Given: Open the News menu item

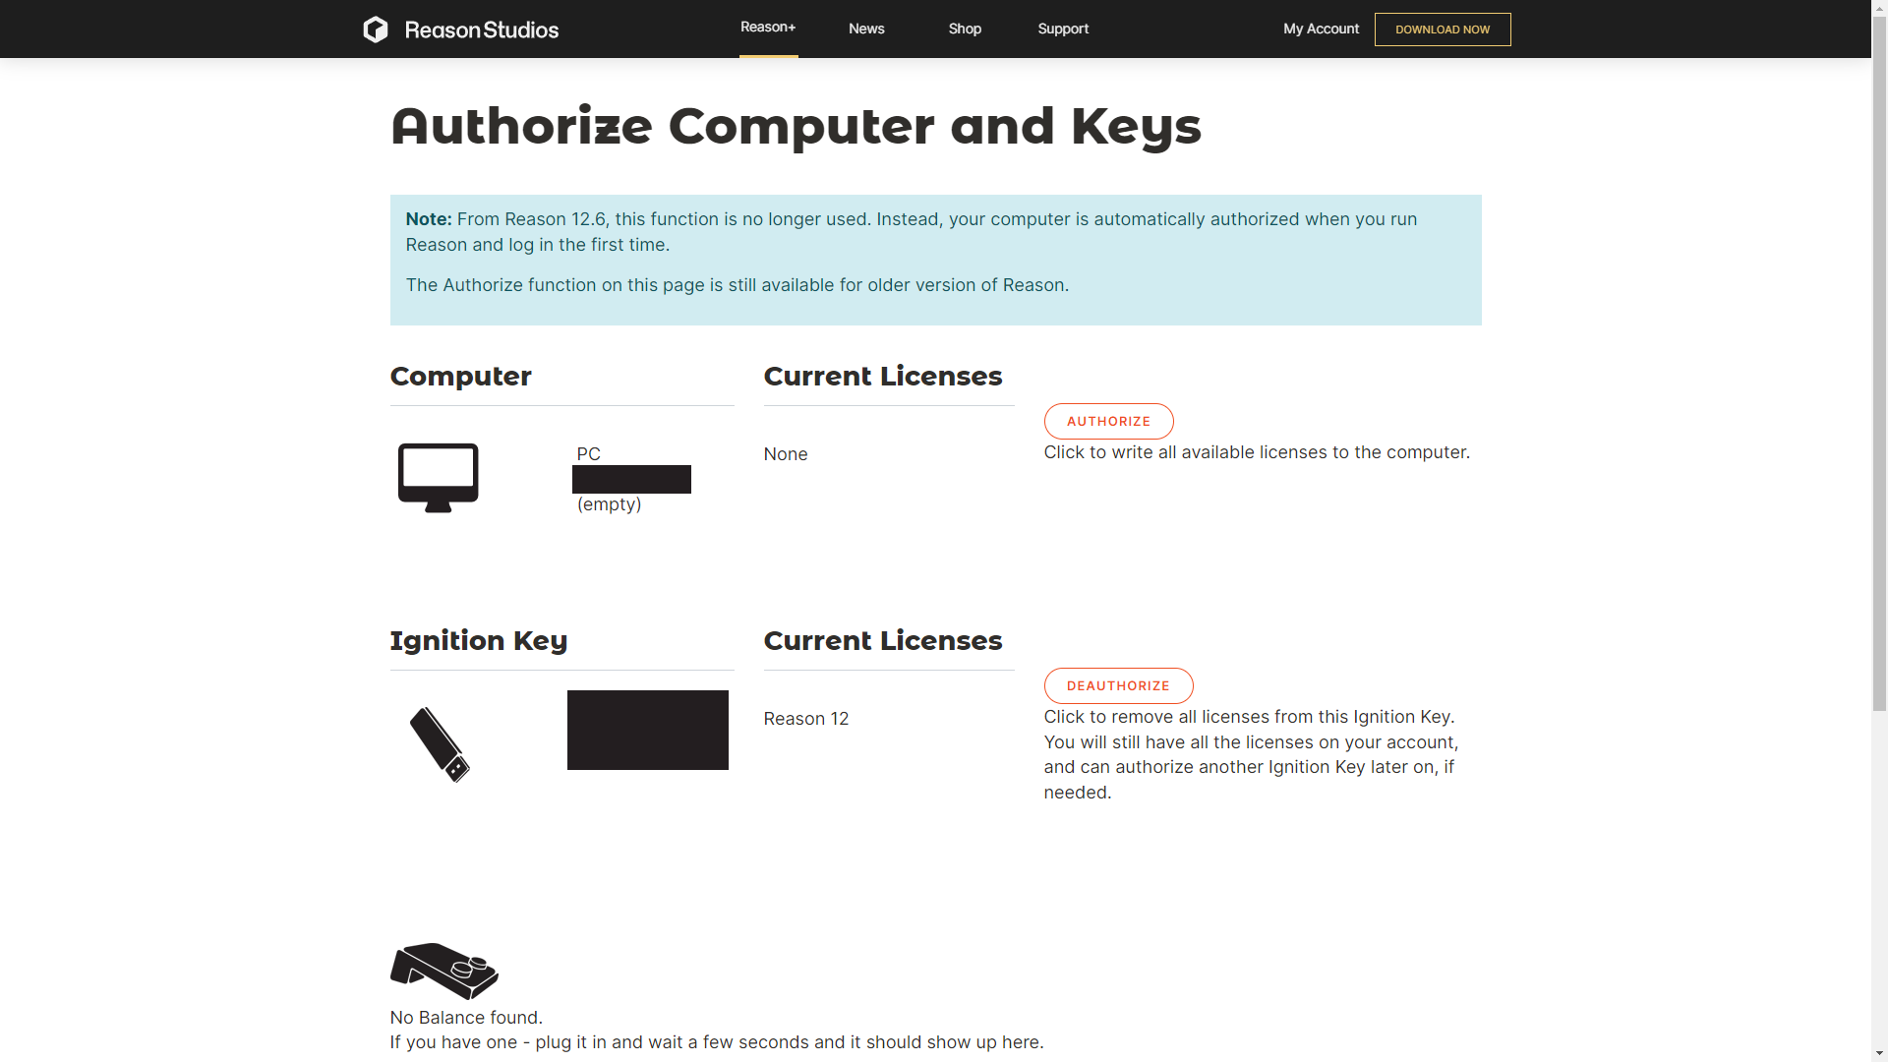Looking at the screenshot, I should [x=866, y=29].
